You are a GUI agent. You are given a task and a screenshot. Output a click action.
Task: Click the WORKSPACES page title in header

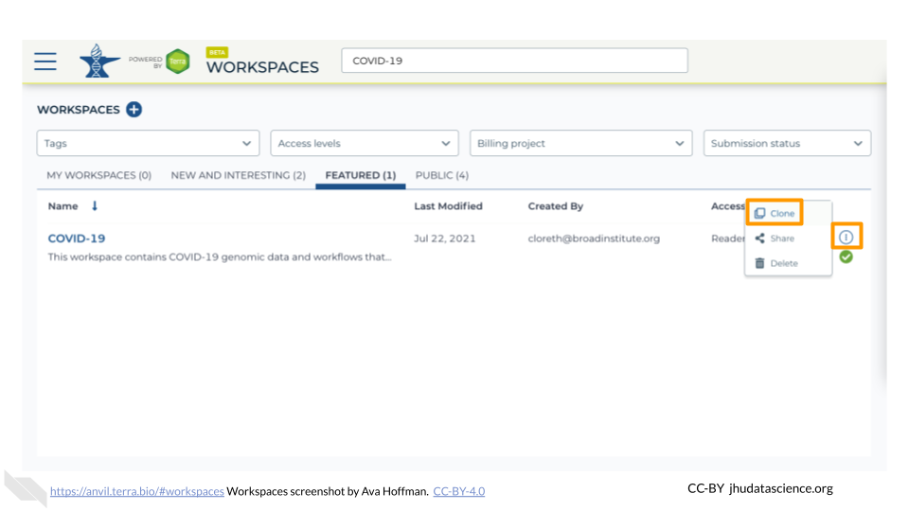pos(262,67)
